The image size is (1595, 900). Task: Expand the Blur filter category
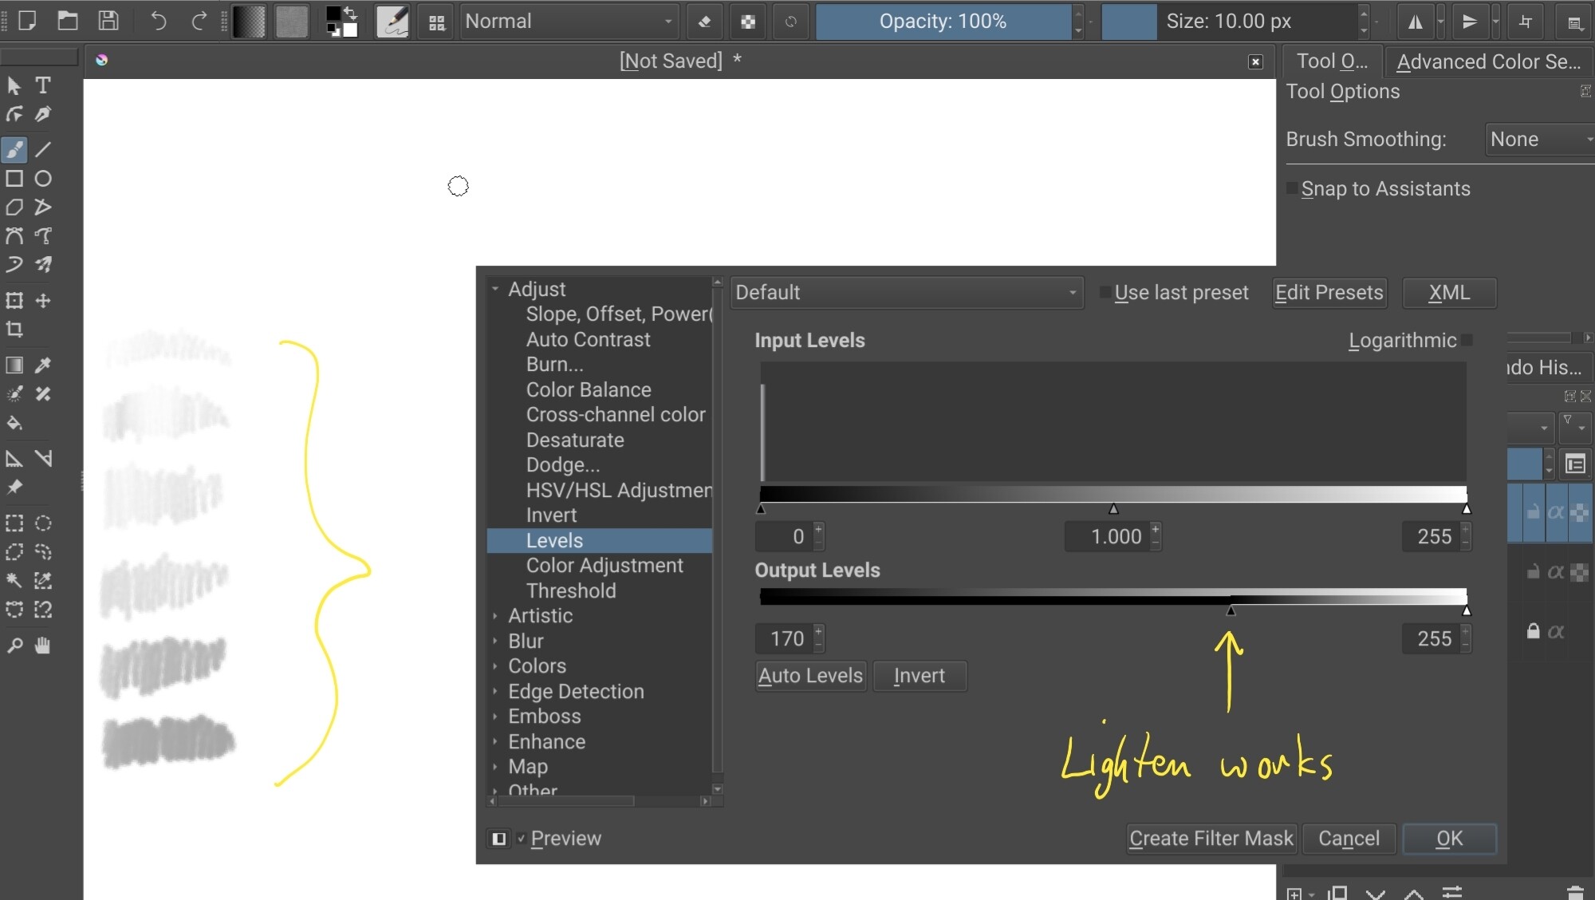coord(495,641)
